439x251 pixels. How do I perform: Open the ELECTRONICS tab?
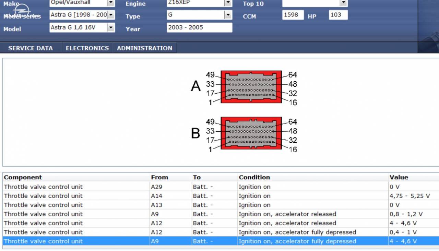pyautogui.click(x=87, y=48)
